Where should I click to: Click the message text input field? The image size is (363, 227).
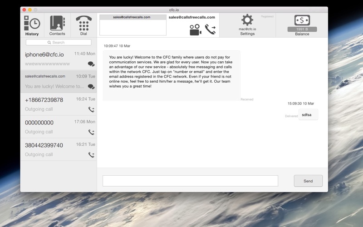[x=190, y=181]
